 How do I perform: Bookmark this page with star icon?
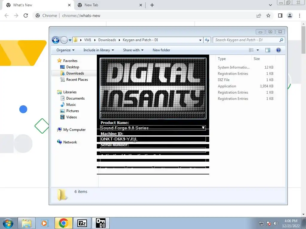pos(268,16)
